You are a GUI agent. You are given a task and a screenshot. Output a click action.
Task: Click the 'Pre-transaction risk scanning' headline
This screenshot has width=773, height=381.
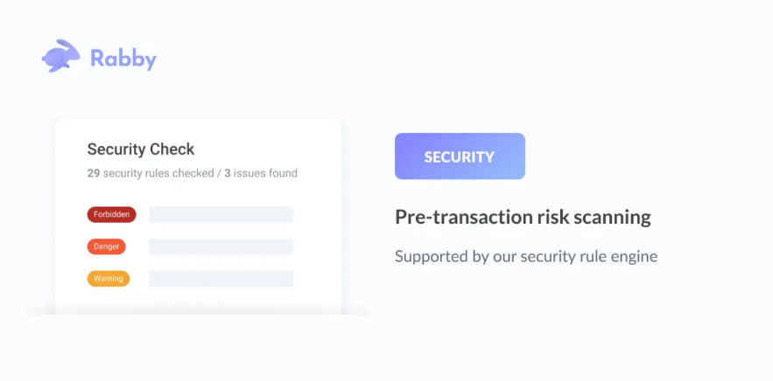[523, 217]
